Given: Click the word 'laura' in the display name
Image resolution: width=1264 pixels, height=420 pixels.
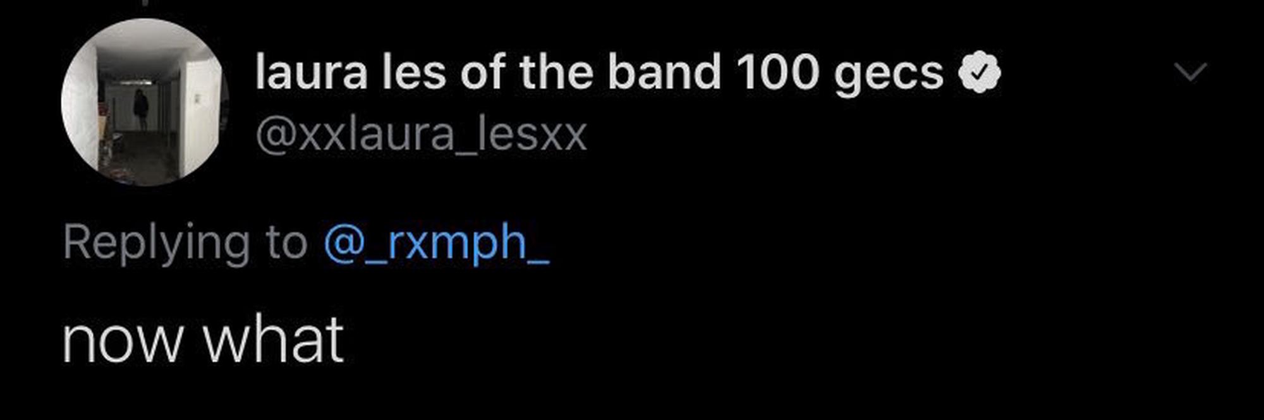Looking at the screenshot, I should click(x=311, y=73).
